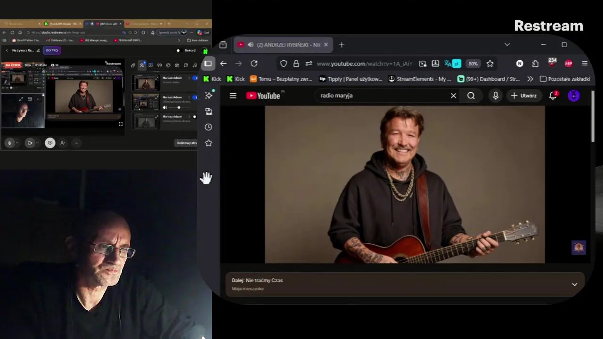Invite guests in Restream toolbar

(63, 143)
